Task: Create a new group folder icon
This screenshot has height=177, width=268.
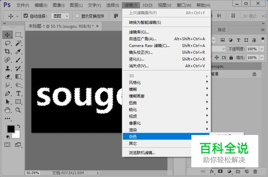Action: click(238, 172)
